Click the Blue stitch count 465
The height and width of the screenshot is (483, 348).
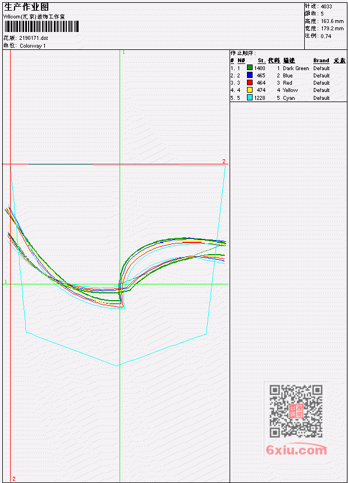tap(261, 76)
